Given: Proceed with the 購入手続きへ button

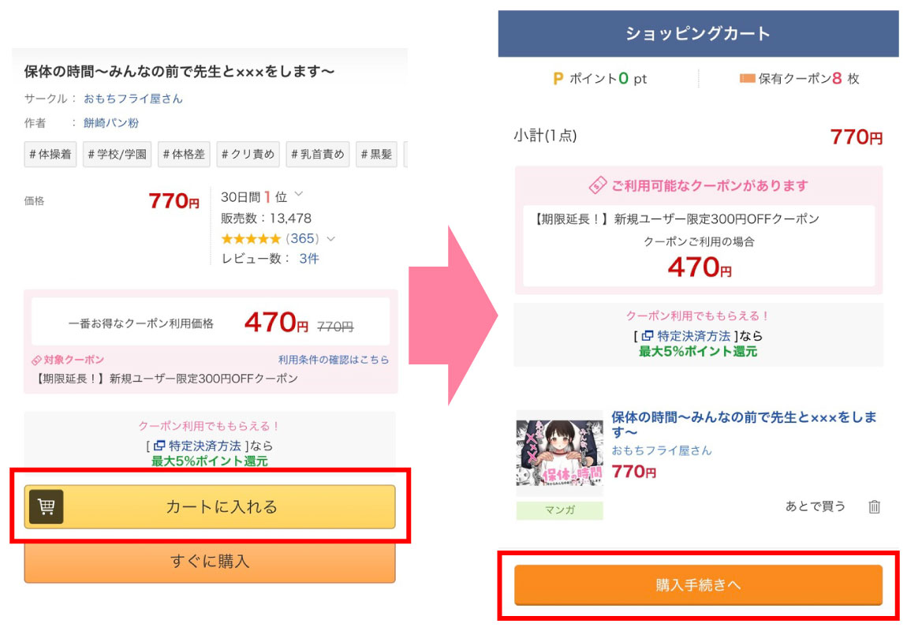Looking at the screenshot, I should click(x=698, y=585).
